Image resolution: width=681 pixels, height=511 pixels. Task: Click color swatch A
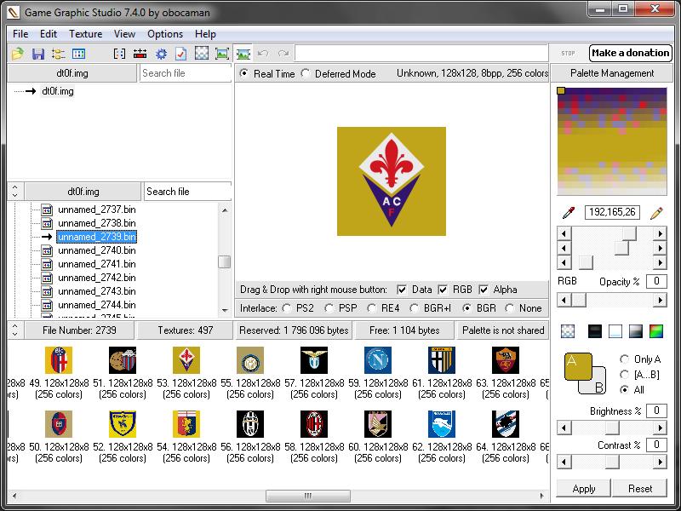pos(578,366)
